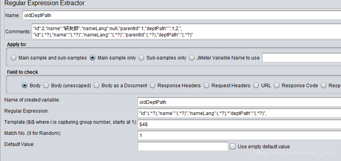
Task: Choose Body field to check
Action: click(25, 86)
